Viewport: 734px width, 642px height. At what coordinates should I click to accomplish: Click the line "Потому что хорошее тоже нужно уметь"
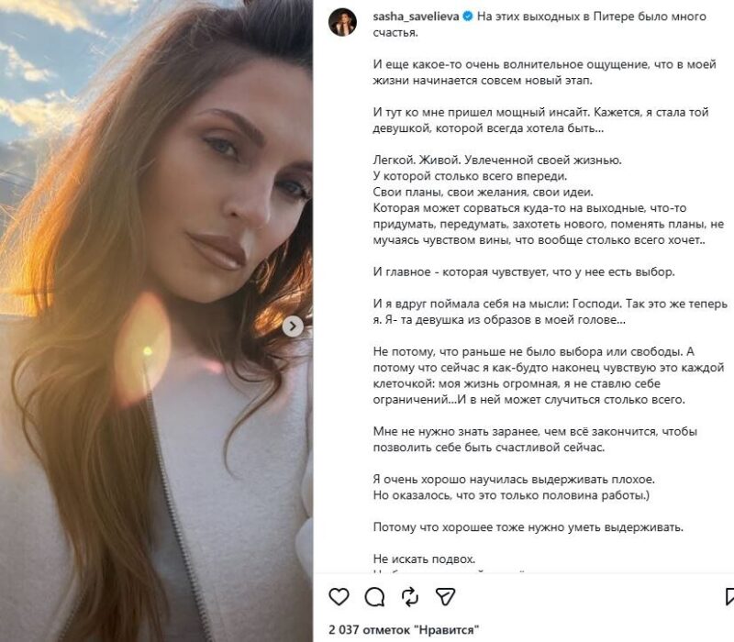(x=528, y=526)
